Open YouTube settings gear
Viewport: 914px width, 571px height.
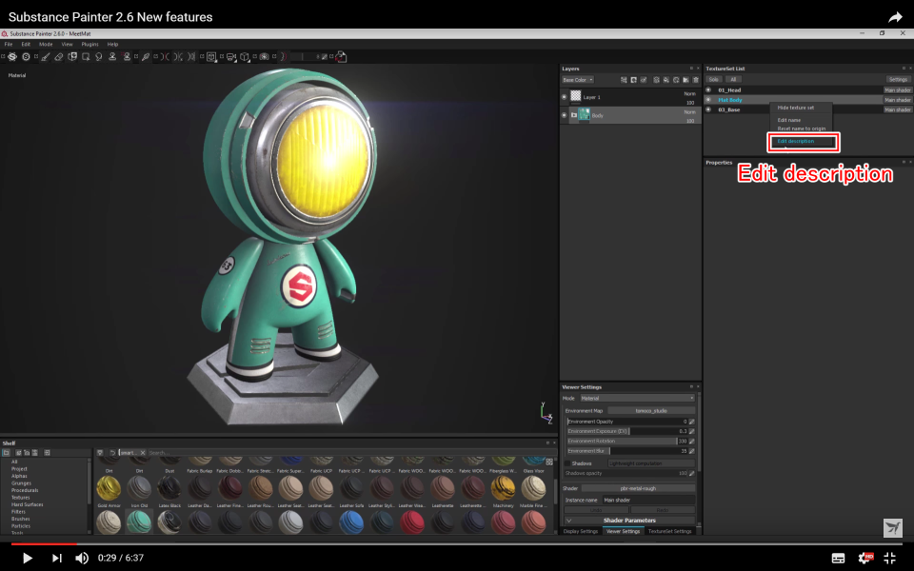(865, 559)
